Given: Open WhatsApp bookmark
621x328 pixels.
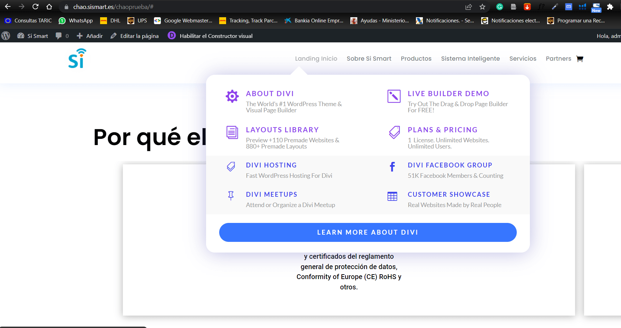Looking at the screenshot, I should pyautogui.click(x=76, y=21).
